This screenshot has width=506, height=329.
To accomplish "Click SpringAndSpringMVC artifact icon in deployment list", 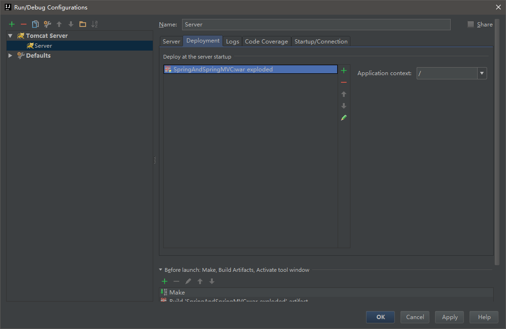I will click(168, 69).
